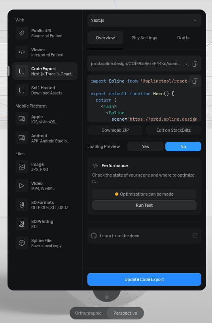Image resolution: width=212 pixels, height=323 pixels.
Task: Open docs via external link arrow icon
Action: point(195,236)
